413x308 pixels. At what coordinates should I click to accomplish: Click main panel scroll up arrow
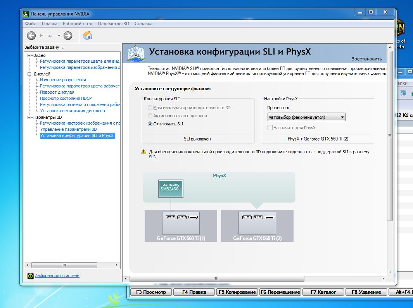[390, 47]
